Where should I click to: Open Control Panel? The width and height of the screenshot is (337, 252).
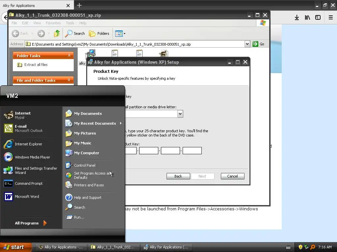click(80, 165)
